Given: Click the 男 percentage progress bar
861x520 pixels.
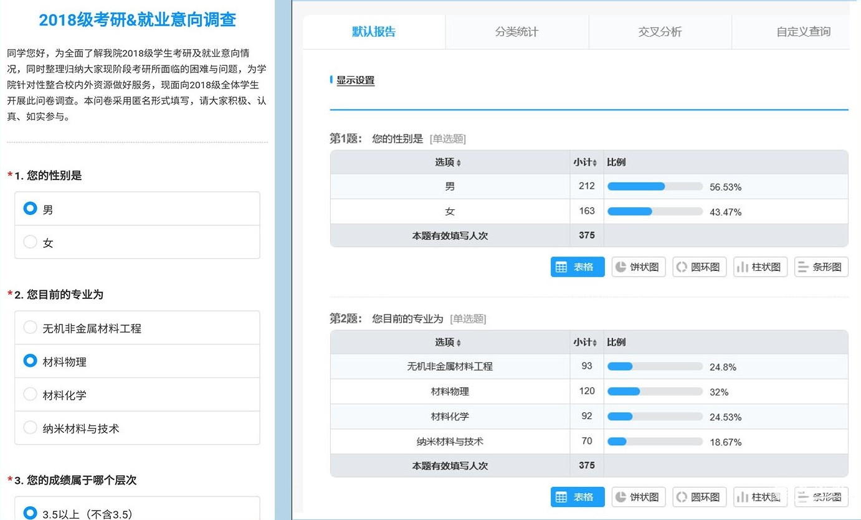Looking at the screenshot, I should coord(655,187).
